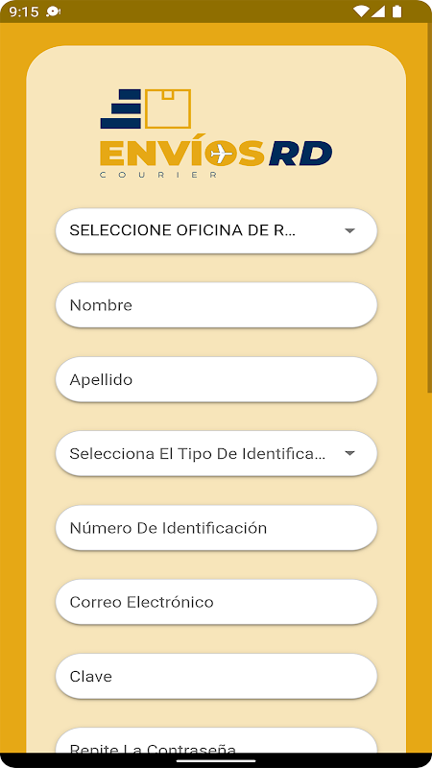Tap the home gesture bar at bottom
This screenshot has width=432, height=768.
(216, 761)
